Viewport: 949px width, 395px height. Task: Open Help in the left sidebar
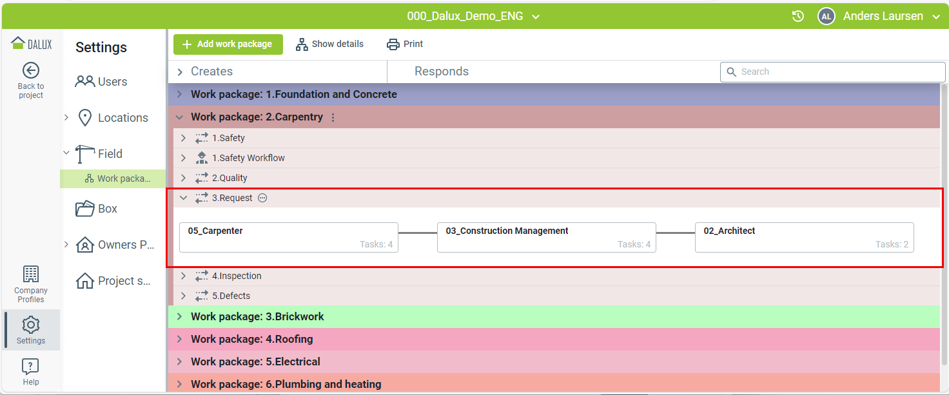(30, 372)
